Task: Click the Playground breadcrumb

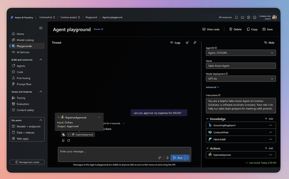Action: click(91, 17)
